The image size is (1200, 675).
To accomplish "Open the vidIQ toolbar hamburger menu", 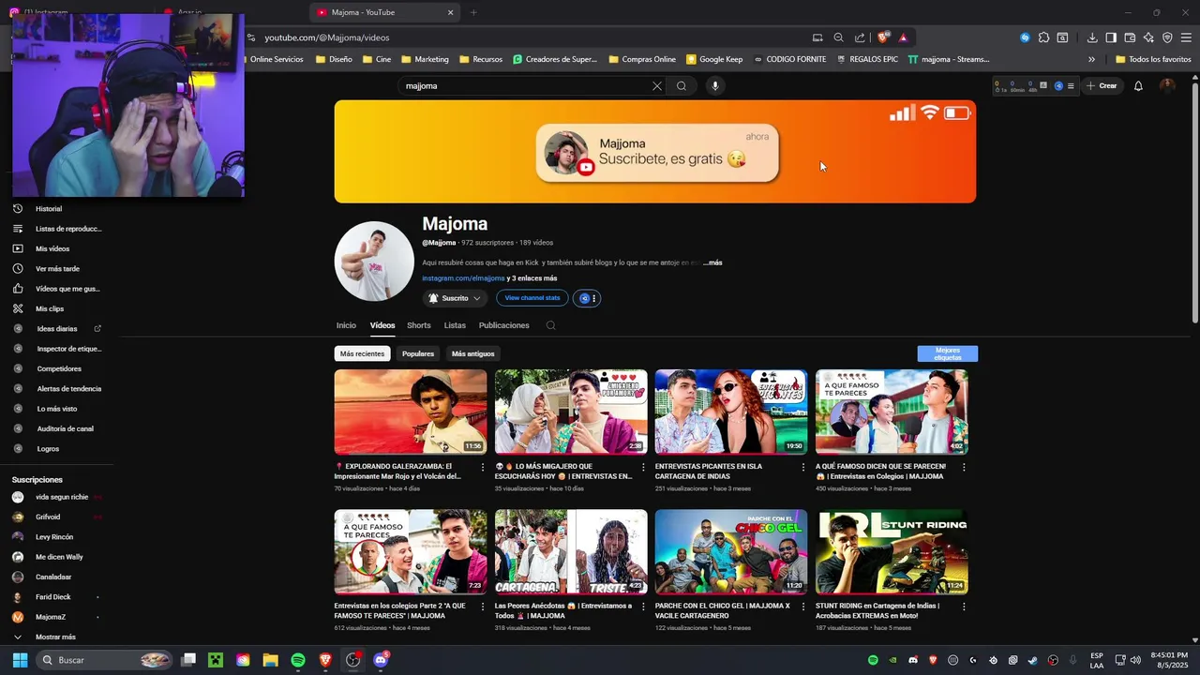I will [x=1071, y=86].
